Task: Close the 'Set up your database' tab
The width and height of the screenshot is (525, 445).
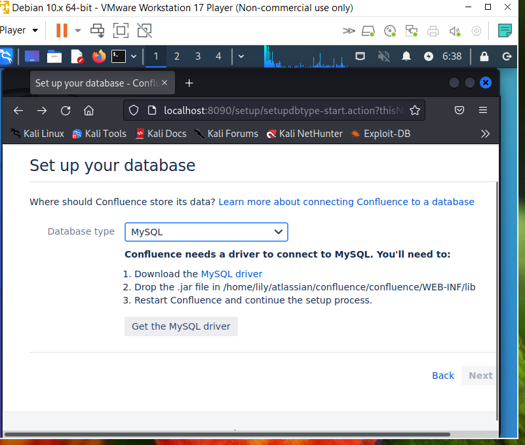Action: tap(165, 83)
